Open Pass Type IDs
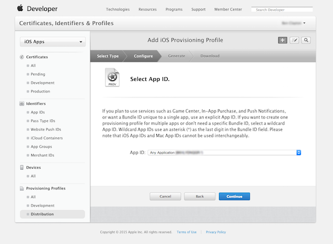Viewport: 333px width, 244px height. point(43,121)
